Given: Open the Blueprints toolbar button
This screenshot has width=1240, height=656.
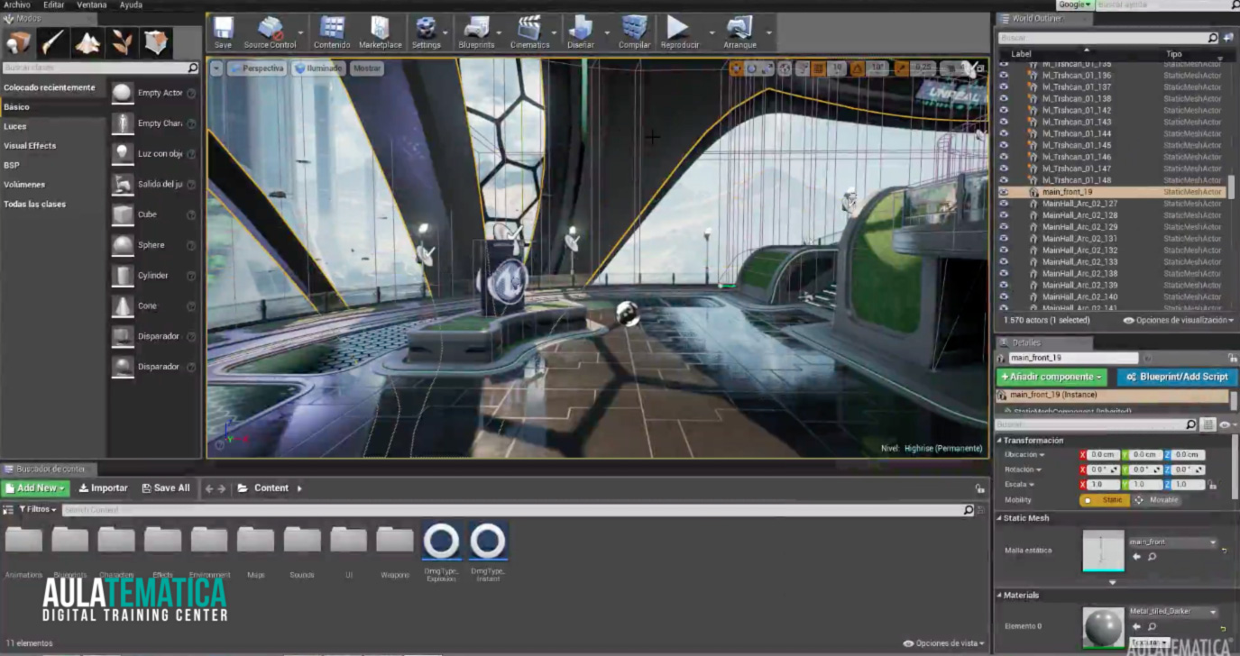Looking at the screenshot, I should coord(476,32).
